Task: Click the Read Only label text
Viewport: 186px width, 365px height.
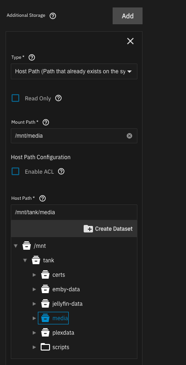Action: click(x=38, y=98)
